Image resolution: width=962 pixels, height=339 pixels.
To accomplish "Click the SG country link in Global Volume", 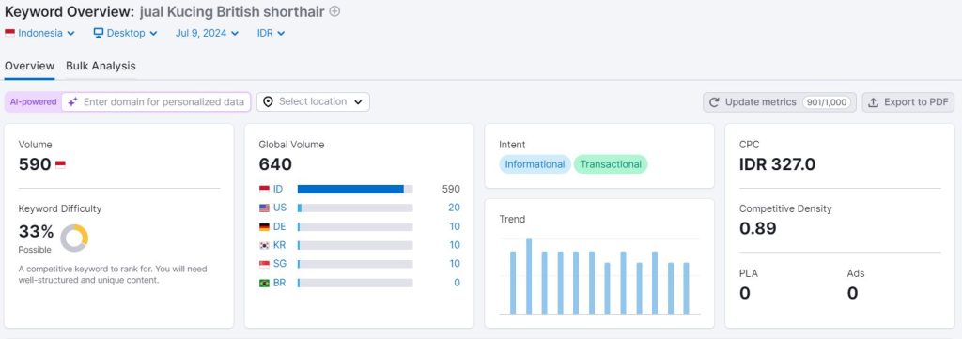I will tap(280, 264).
